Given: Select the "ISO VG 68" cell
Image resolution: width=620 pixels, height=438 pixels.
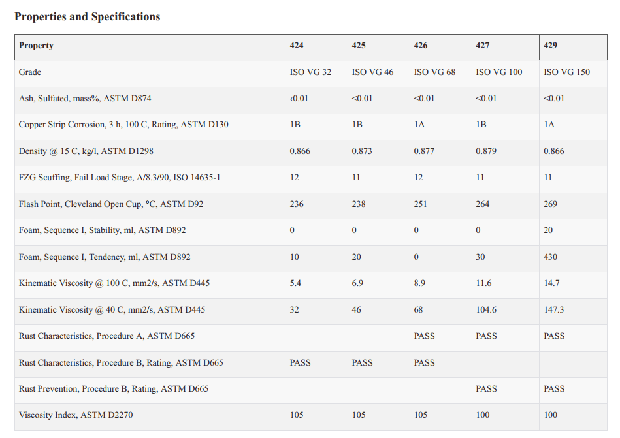Looking at the screenshot, I should click(434, 72).
